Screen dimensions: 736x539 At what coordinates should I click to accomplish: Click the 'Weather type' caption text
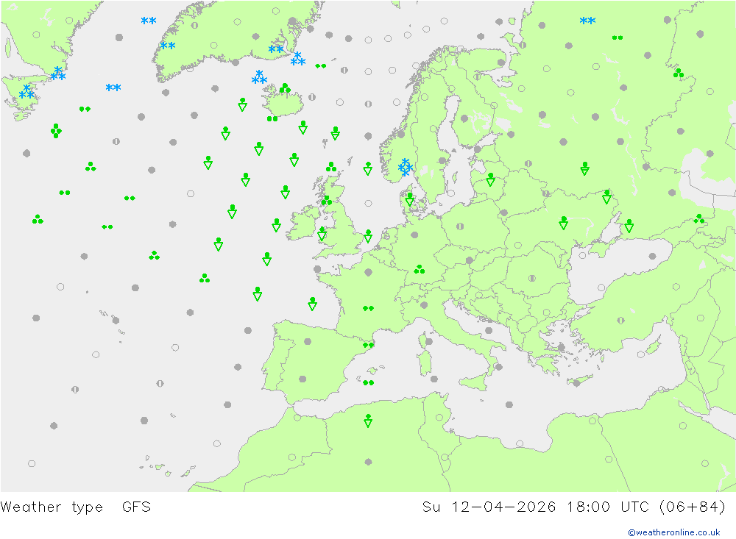click(52, 507)
